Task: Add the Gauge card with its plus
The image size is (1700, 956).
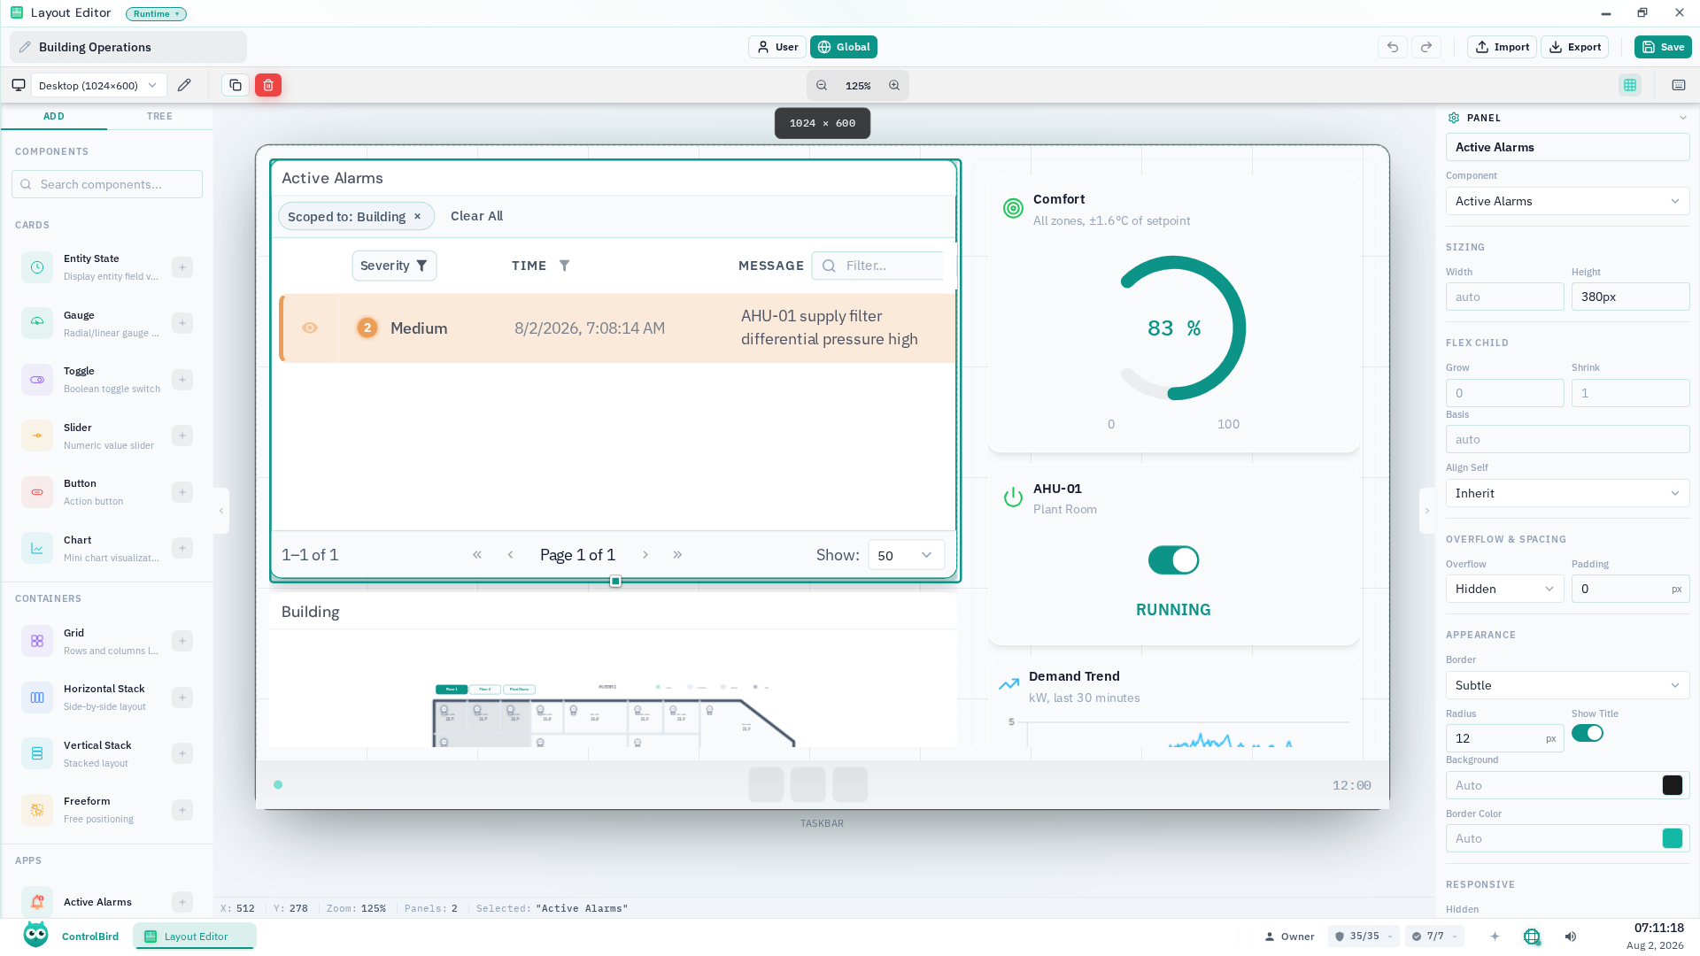Action: coord(182,323)
